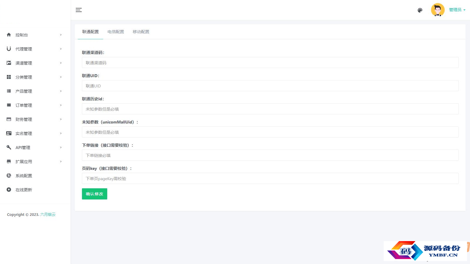Expand the 财务管理 menu chevron
The height and width of the screenshot is (264, 470).
[x=61, y=119]
